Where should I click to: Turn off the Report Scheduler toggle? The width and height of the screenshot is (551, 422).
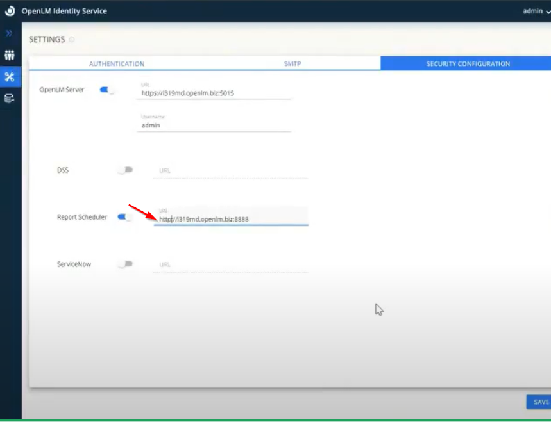(x=124, y=217)
